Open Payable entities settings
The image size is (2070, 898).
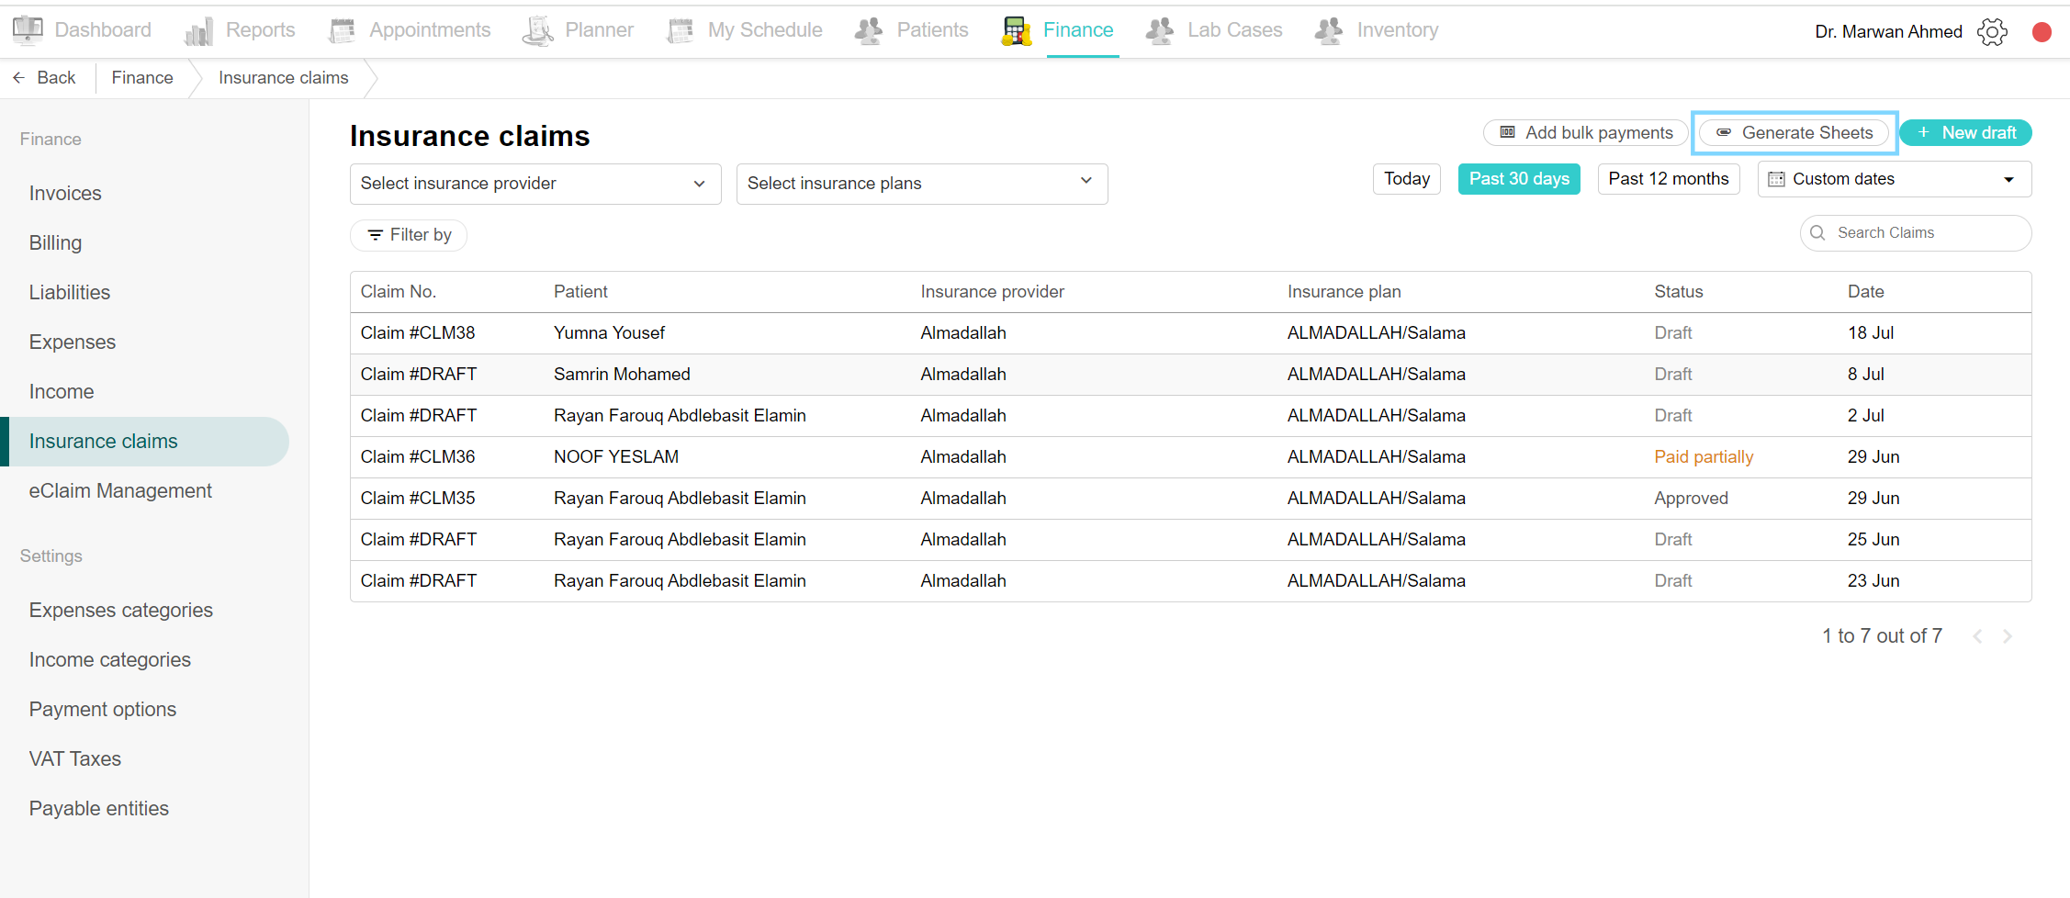pyautogui.click(x=99, y=809)
